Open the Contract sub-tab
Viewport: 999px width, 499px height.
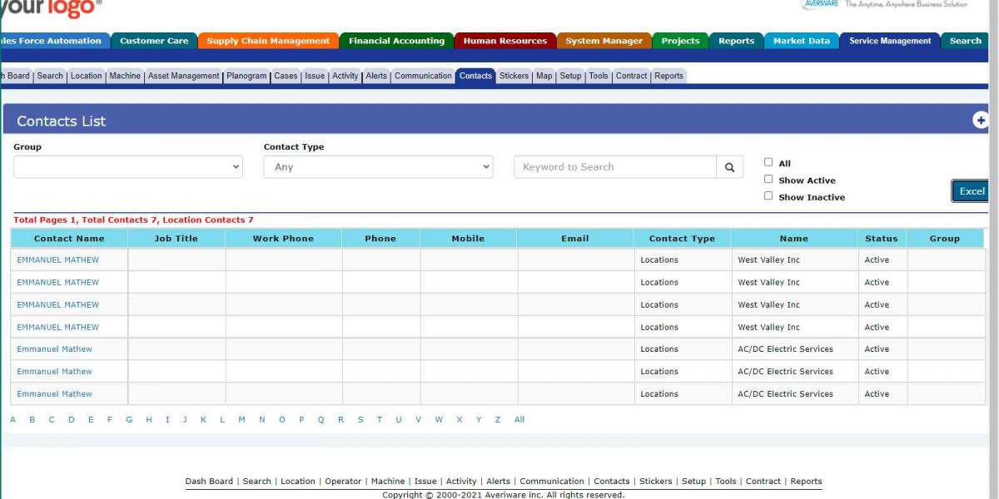point(631,76)
